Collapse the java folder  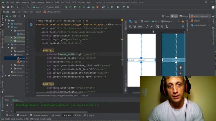pyautogui.click(x=8, y=27)
